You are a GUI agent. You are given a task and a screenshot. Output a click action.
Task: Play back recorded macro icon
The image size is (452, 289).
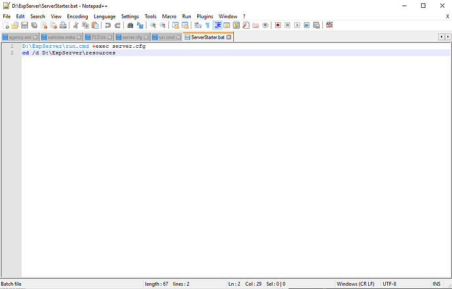point(297,26)
